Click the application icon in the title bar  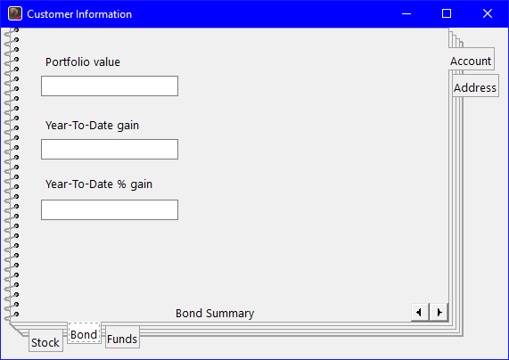coord(15,13)
